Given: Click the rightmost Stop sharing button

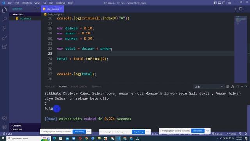Looking at the screenshot, I should 198,131.
